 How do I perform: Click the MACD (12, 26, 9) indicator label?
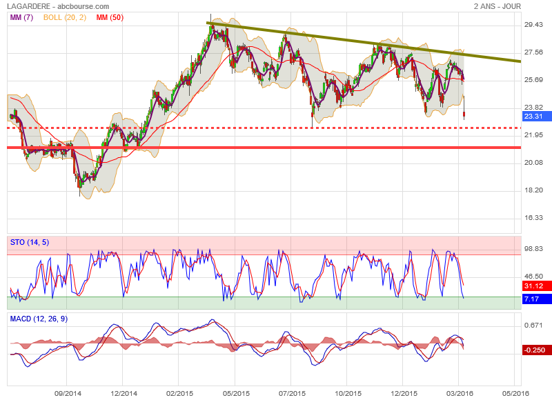coord(39,319)
